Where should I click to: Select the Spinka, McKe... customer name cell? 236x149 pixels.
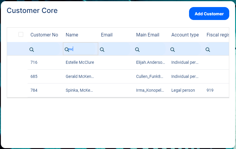[x=79, y=90]
